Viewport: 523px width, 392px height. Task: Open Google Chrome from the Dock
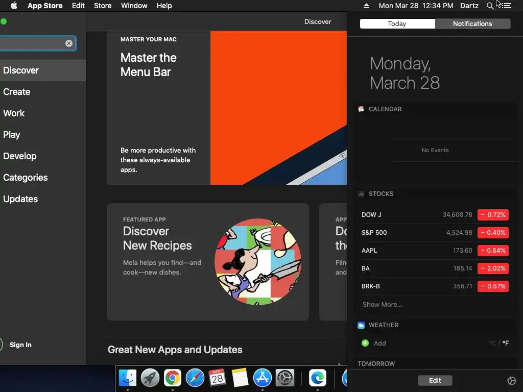[x=173, y=378]
